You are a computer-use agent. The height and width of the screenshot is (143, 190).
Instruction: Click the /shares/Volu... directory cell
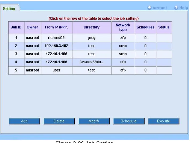[x=92, y=62]
